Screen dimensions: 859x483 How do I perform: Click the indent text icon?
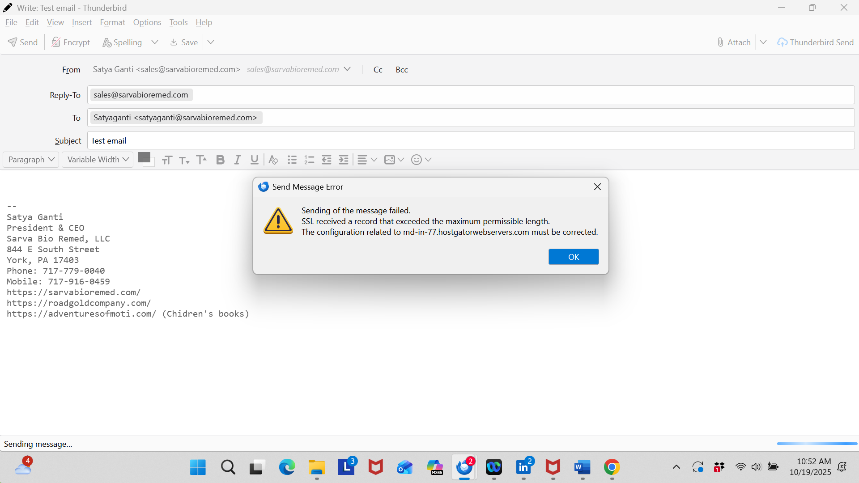(344, 160)
